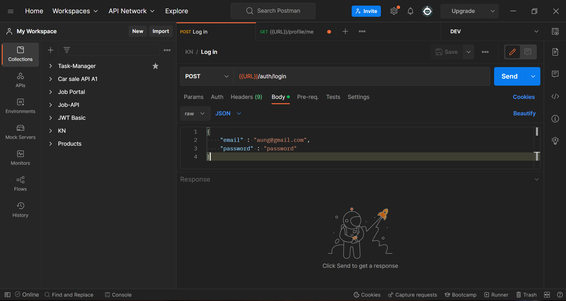Viewport: 566px width, 301px height.
Task: Open the Collections sidebar panel
Action: click(20, 54)
